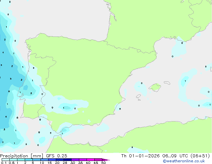Click the '20' legend scale label
Image resolution: width=212 pixels, height=164 pixels.
[57, 163]
